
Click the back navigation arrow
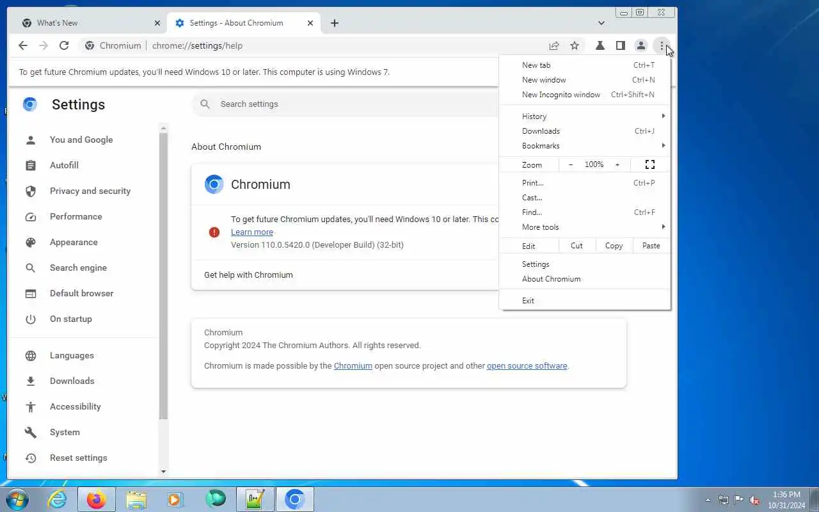[23, 45]
